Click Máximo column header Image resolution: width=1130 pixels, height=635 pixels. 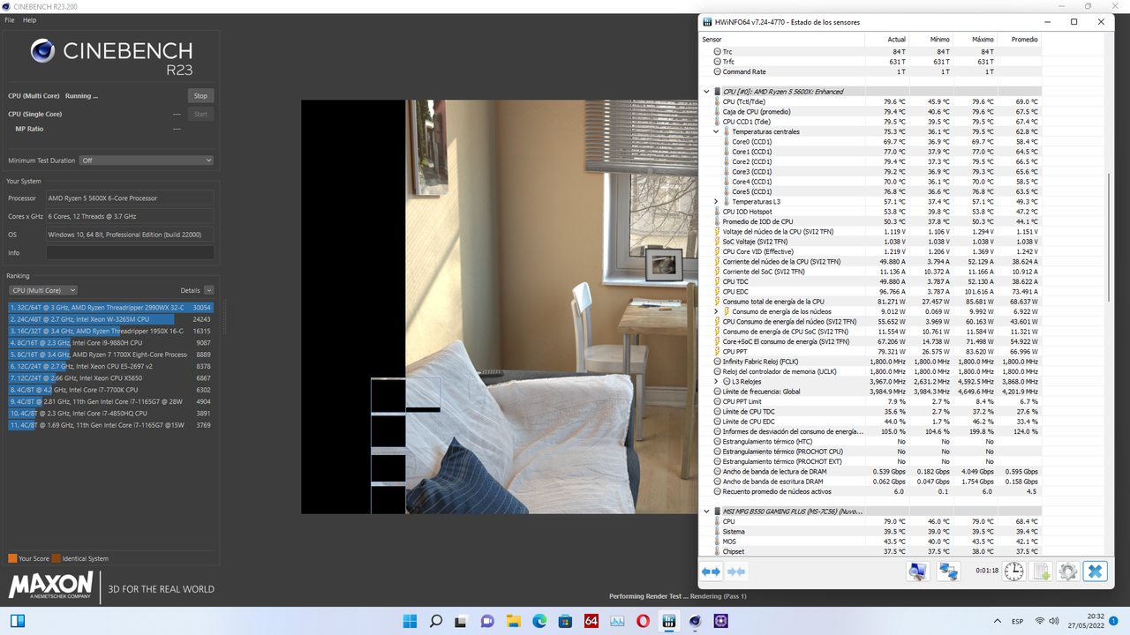(x=976, y=40)
